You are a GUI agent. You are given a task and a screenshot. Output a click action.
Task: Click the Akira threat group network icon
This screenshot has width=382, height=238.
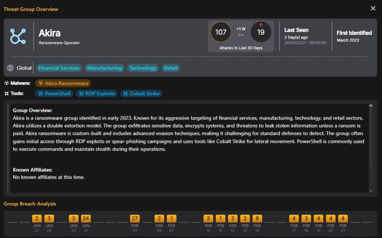tap(18, 36)
